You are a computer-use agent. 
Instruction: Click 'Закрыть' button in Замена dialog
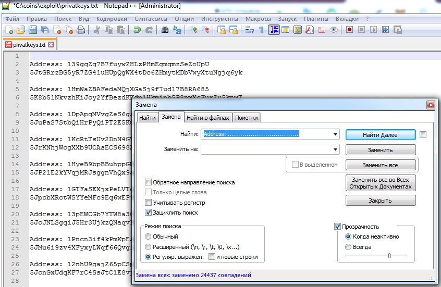[380, 201]
